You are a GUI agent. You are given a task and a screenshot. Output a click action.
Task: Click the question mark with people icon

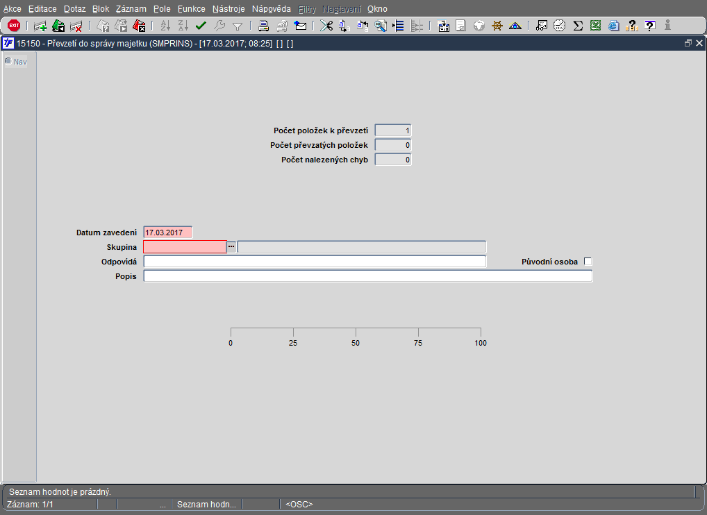tap(632, 26)
